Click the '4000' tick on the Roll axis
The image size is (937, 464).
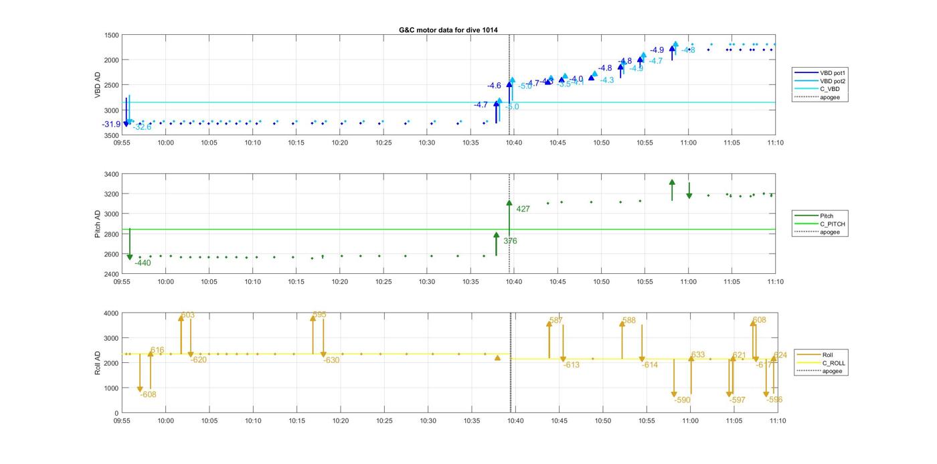click(112, 313)
